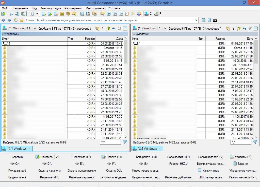Click left panel filter field *.*
This screenshot has width=260, height=187.
pos(110,142)
